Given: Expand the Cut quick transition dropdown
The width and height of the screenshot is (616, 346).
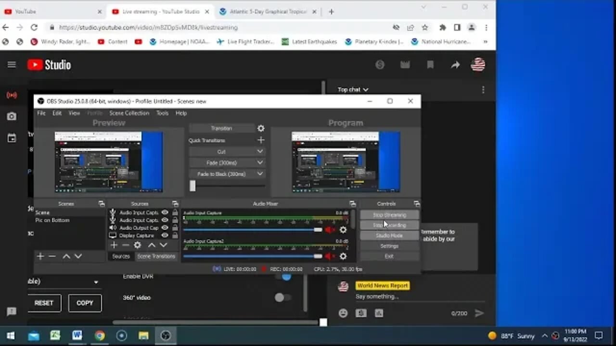Looking at the screenshot, I should 260,151.
